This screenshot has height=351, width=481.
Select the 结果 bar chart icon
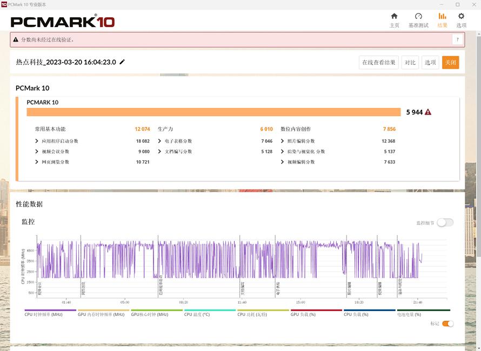click(x=442, y=16)
